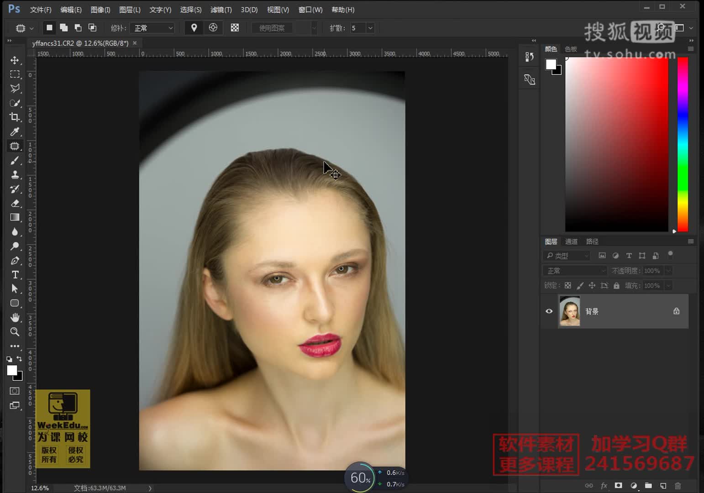Select the Eraser tool
This screenshot has height=493, width=704.
(15, 203)
